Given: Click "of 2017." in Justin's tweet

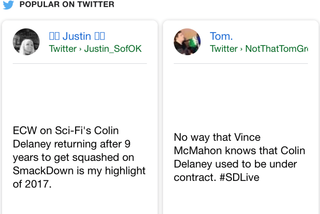Looking at the screenshot, I should (32, 184).
